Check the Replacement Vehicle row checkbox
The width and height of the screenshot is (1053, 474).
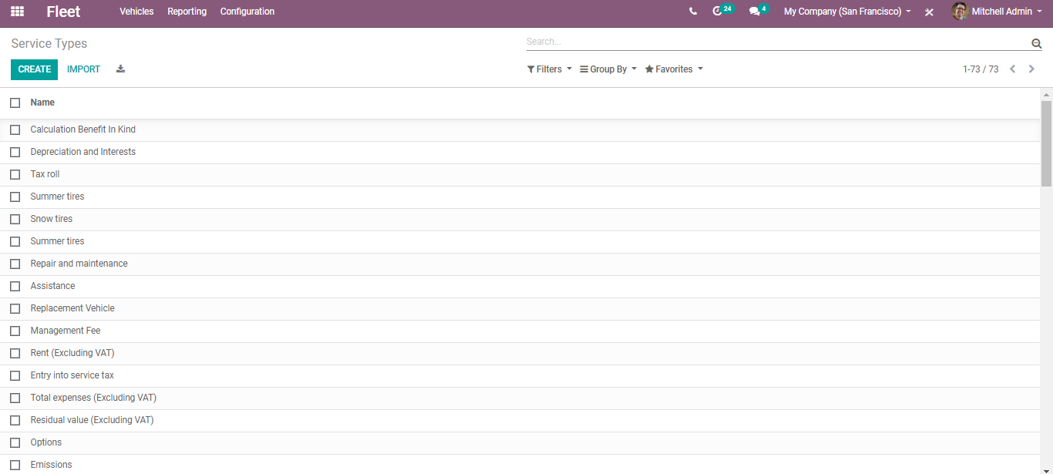pos(15,308)
